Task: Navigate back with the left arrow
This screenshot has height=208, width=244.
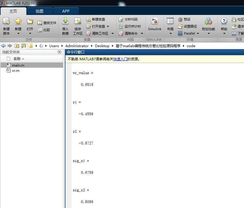Action: (3, 46)
